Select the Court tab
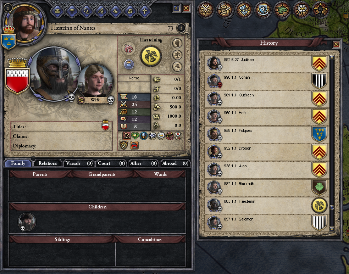 click(x=111, y=163)
